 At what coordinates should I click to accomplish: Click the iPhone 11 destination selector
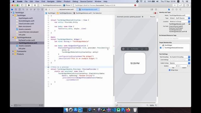click(x=68, y=5)
